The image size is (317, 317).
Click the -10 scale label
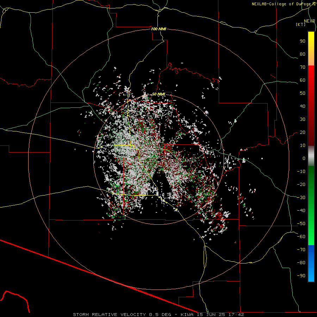pyautogui.click(x=301, y=172)
